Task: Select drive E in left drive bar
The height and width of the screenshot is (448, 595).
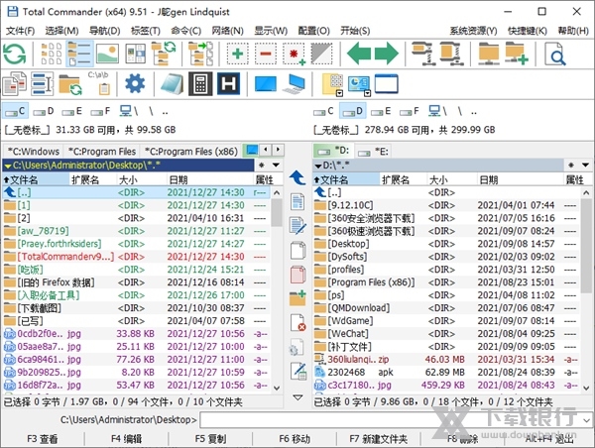Action: [72, 111]
